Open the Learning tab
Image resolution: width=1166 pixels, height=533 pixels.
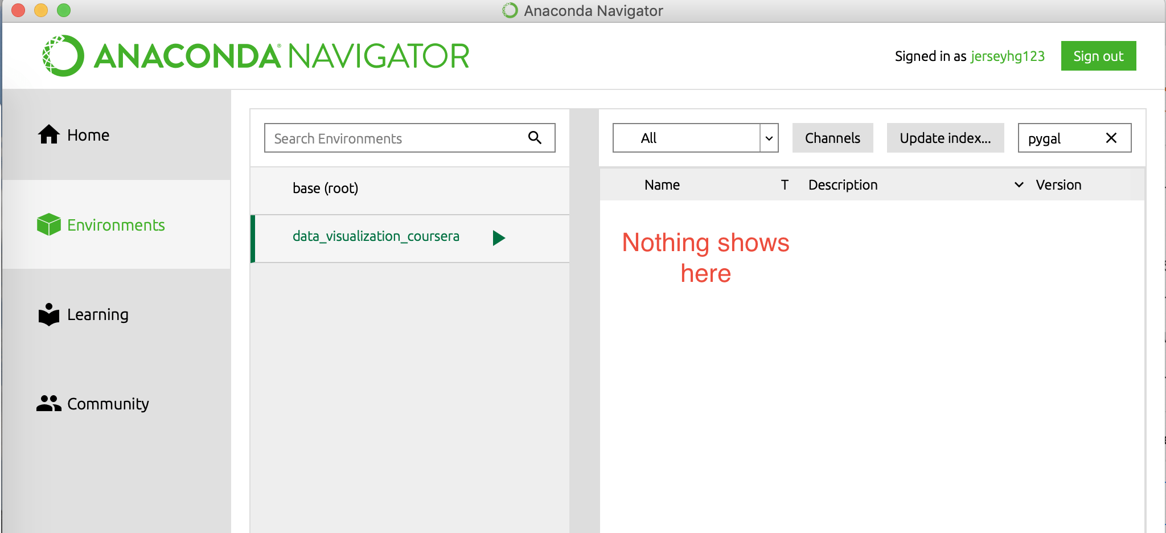[117, 314]
